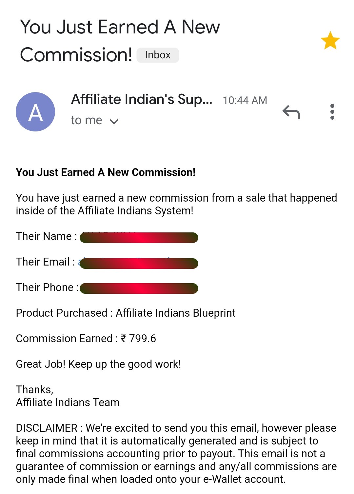Tap the Inbox label chip
Screen dimensions: 354x494
(x=158, y=55)
